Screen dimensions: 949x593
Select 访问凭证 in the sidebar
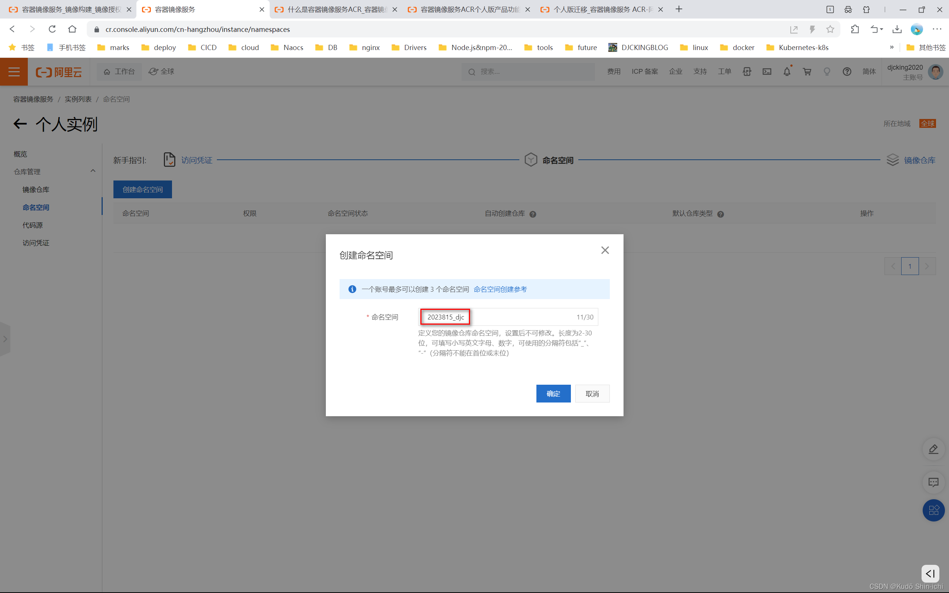(36, 243)
